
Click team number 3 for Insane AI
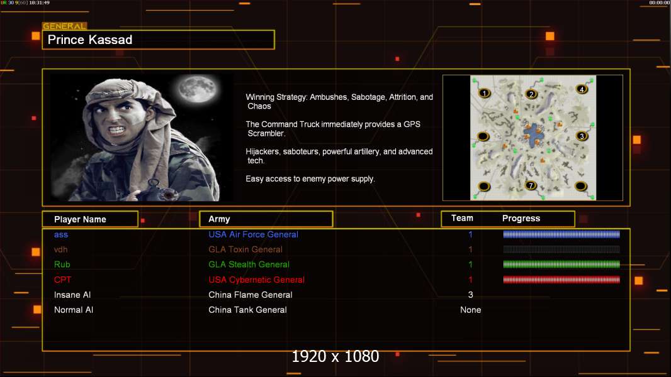click(470, 295)
